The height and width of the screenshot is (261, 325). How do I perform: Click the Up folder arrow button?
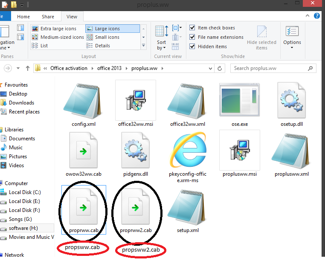[28, 68]
